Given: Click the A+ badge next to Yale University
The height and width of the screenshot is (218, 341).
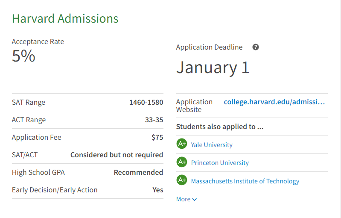Looking at the screenshot, I should pyautogui.click(x=182, y=144).
